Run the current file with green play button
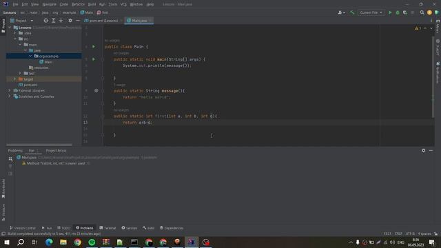Screen dimensions: 441x248 [390, 12]
